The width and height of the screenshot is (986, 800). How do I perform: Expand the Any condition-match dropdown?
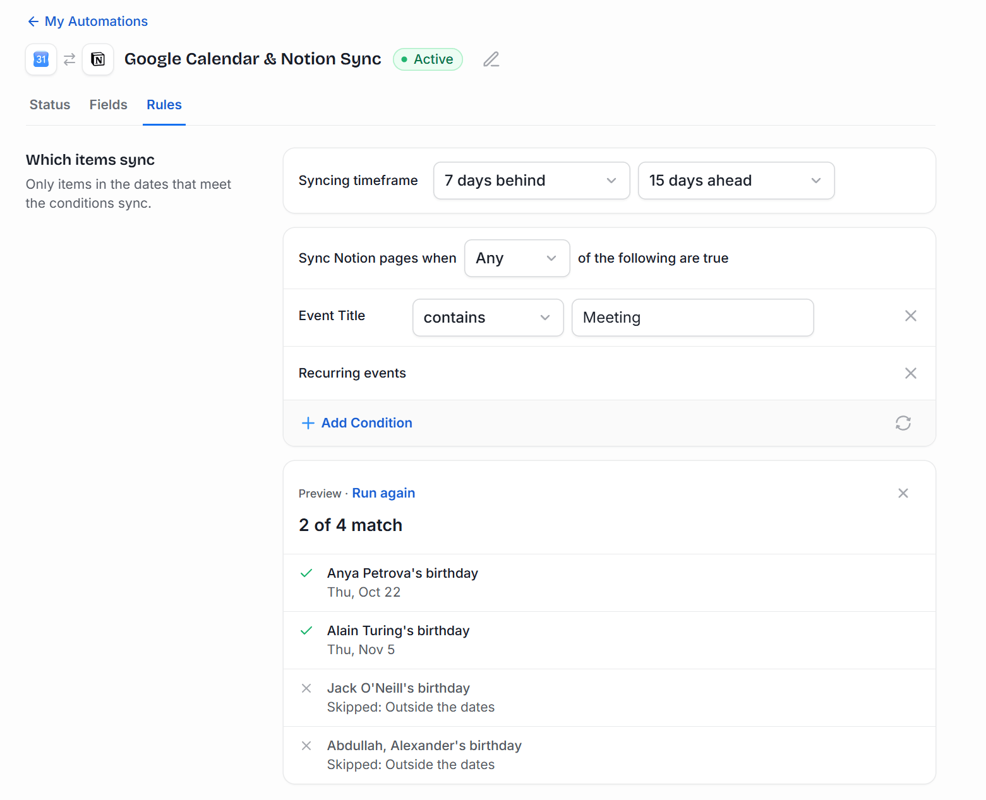pos(517,258)
